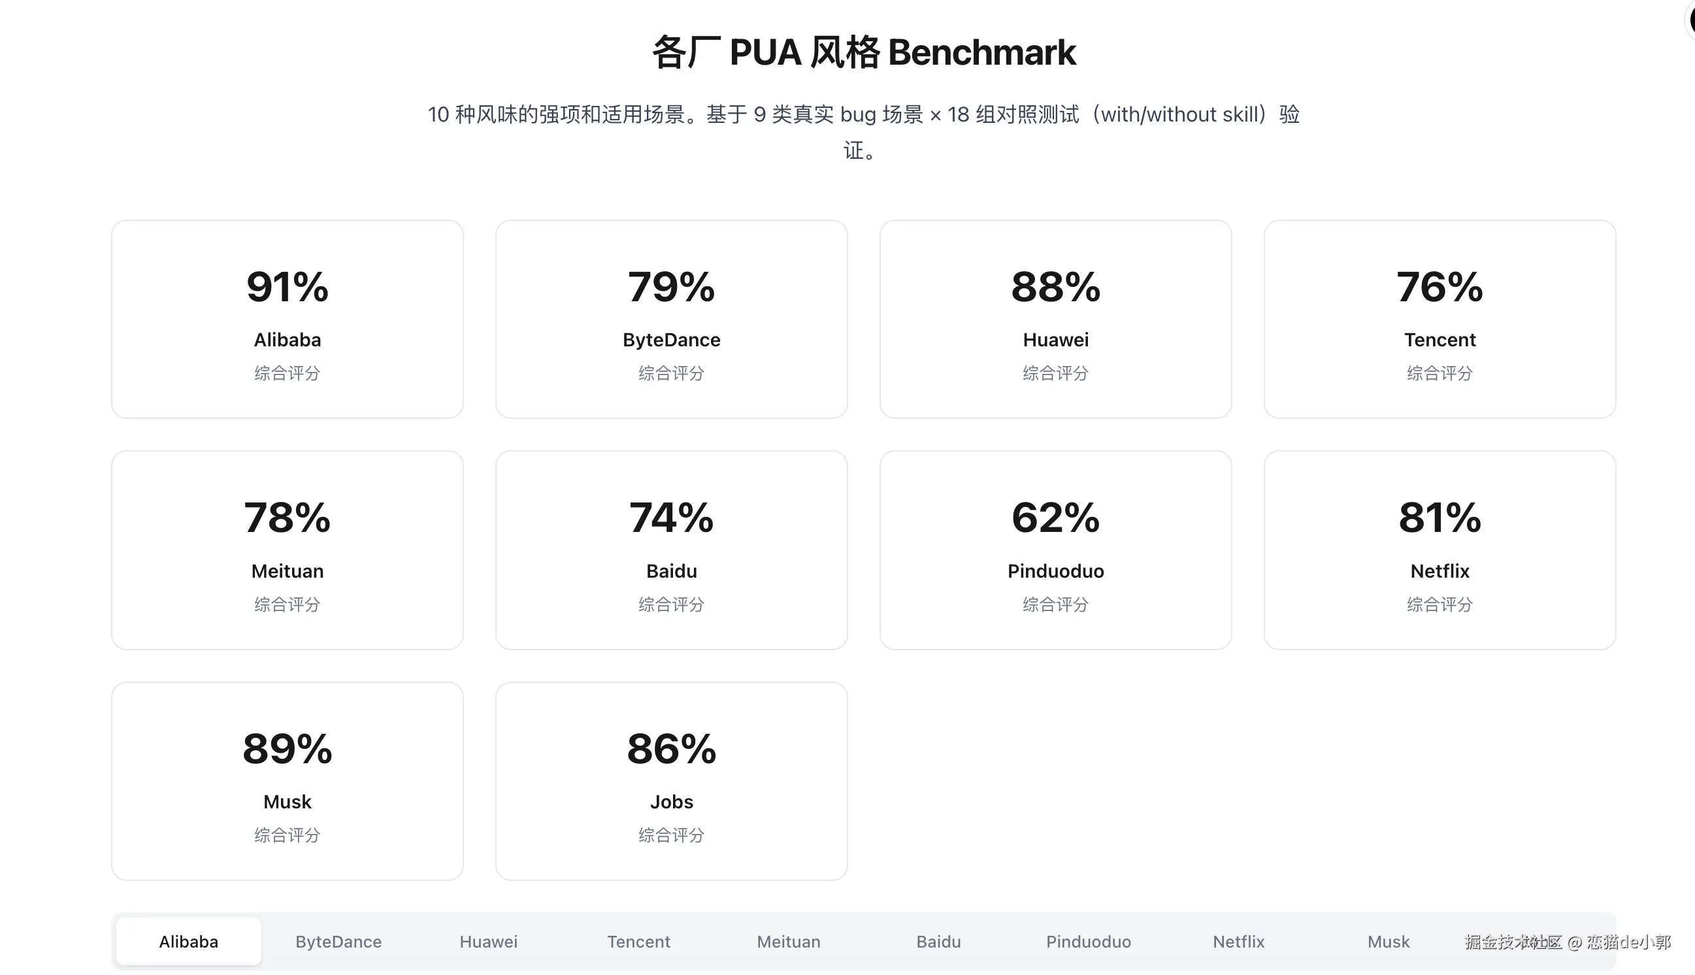Screen dimensions: 1695x975
Task: Open the Baidu tab
Action: coord(938,942)
